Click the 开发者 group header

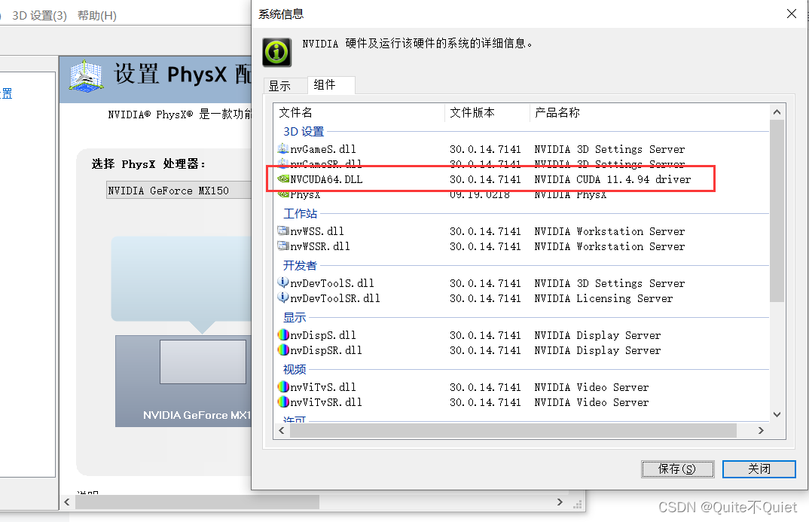(x=300, y=266)
